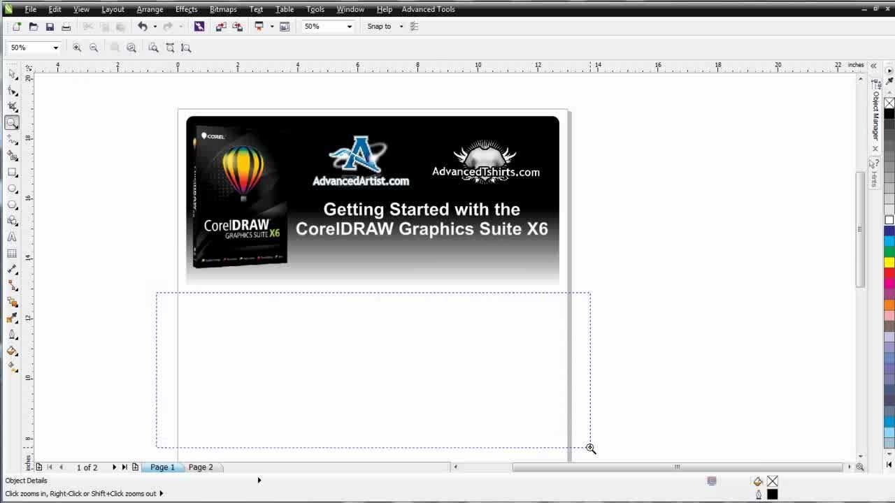Click the Print icon
The height and width of the screenshot is (503, 895).
pyautogui.click(x=66, y=27)
